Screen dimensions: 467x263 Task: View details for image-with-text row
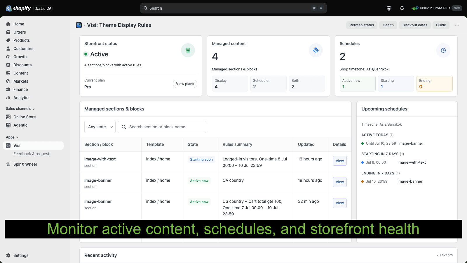point(340,161)
